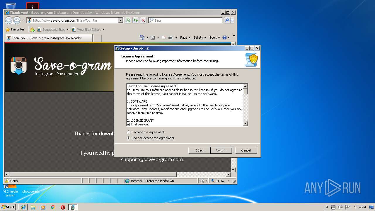
Task: Open the Recycle Bin desktop icon
Action: point(11,5)
